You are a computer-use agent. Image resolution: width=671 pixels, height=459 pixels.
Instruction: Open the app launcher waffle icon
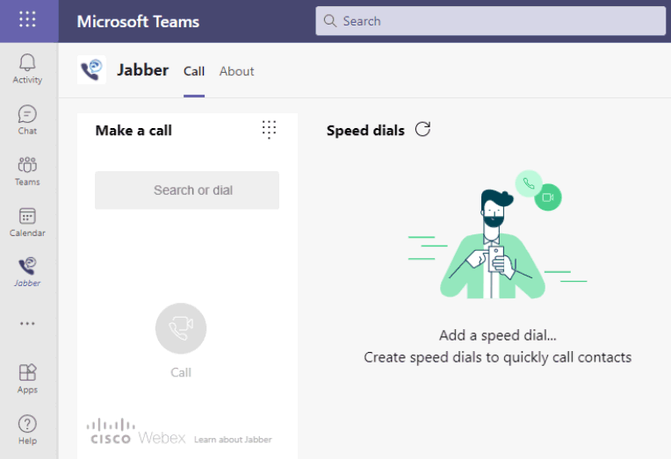tap(27, 19)
